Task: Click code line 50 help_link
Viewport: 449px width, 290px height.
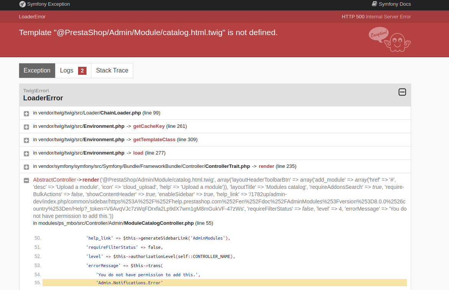Action: pos(158,238)
